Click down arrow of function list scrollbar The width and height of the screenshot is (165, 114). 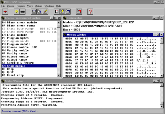point(59,75)
